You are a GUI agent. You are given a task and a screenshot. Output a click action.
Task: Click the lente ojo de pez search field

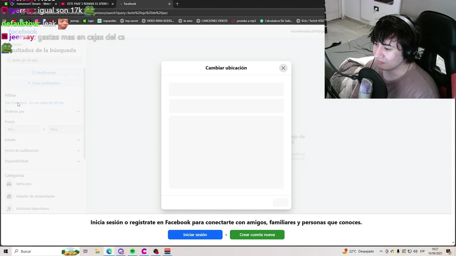(43, 60)
